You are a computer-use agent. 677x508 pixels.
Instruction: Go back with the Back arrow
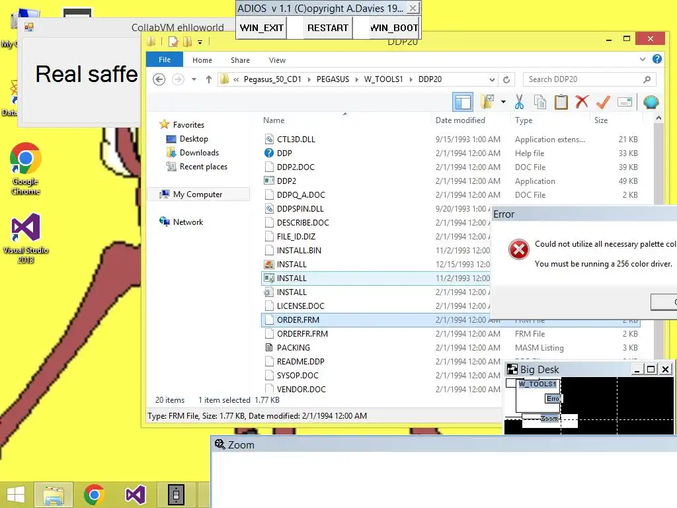point(159,79)
